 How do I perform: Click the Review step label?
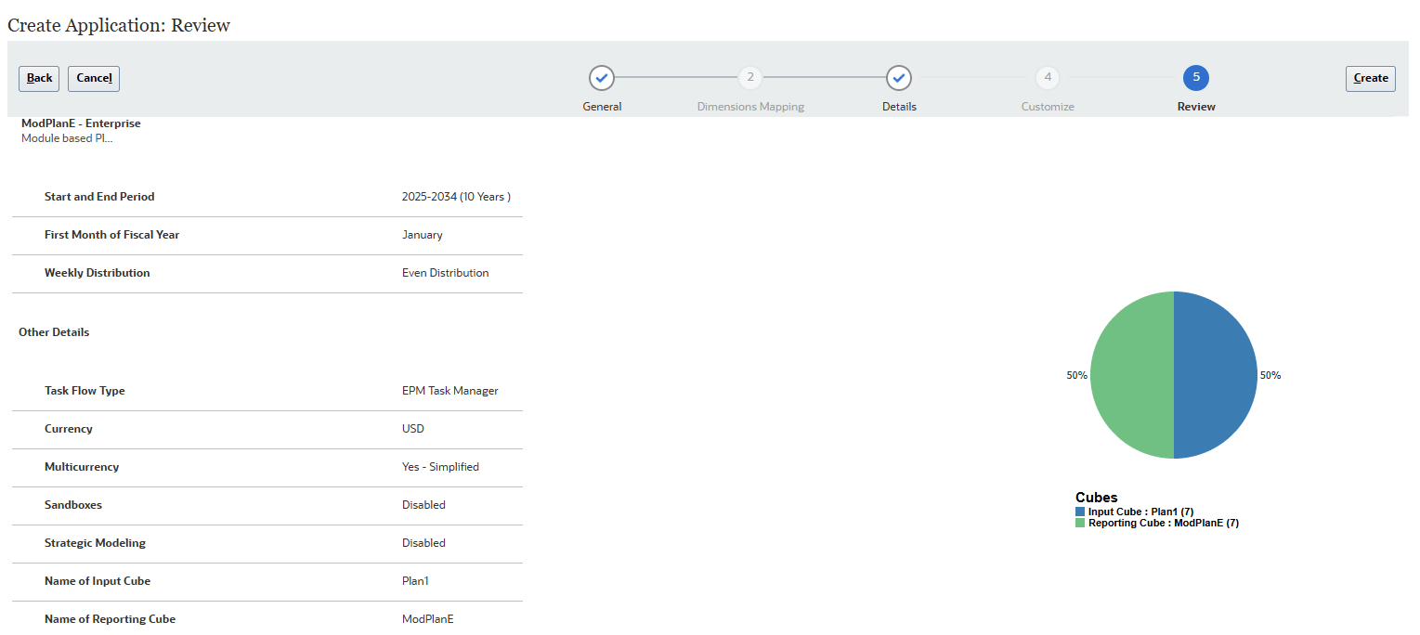(x=1196, y=107)
